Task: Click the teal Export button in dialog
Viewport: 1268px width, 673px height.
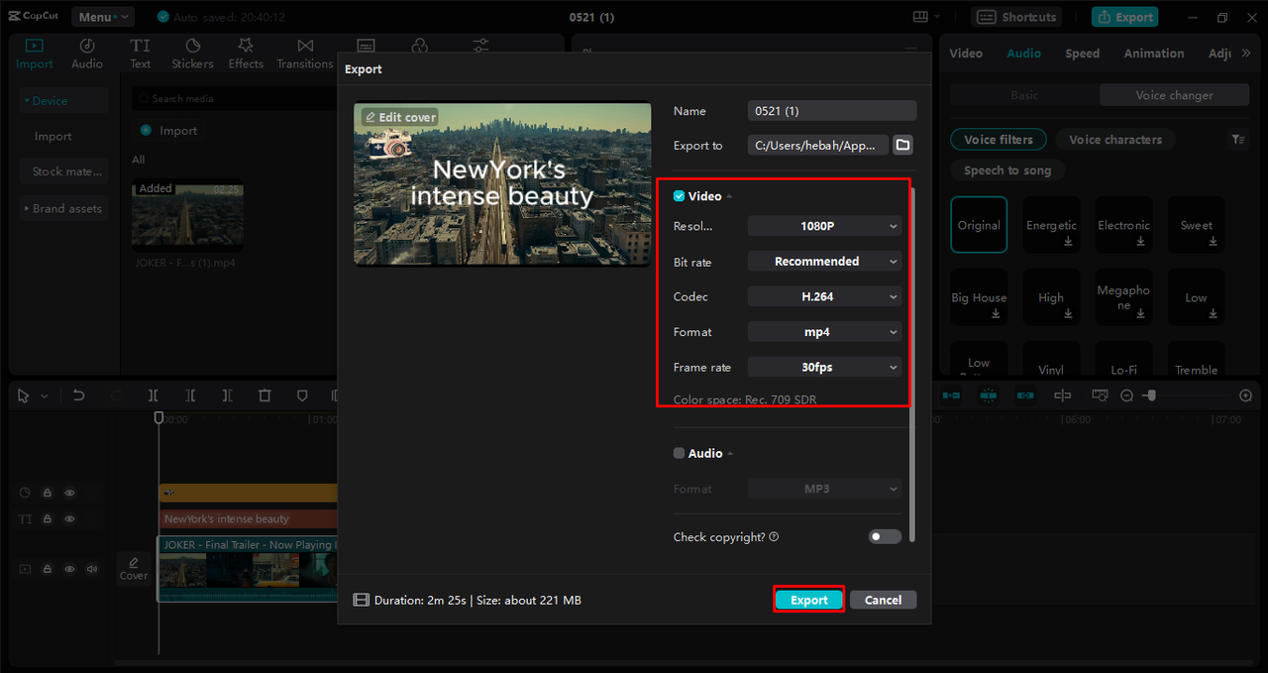Action: [x=809, y=600]
